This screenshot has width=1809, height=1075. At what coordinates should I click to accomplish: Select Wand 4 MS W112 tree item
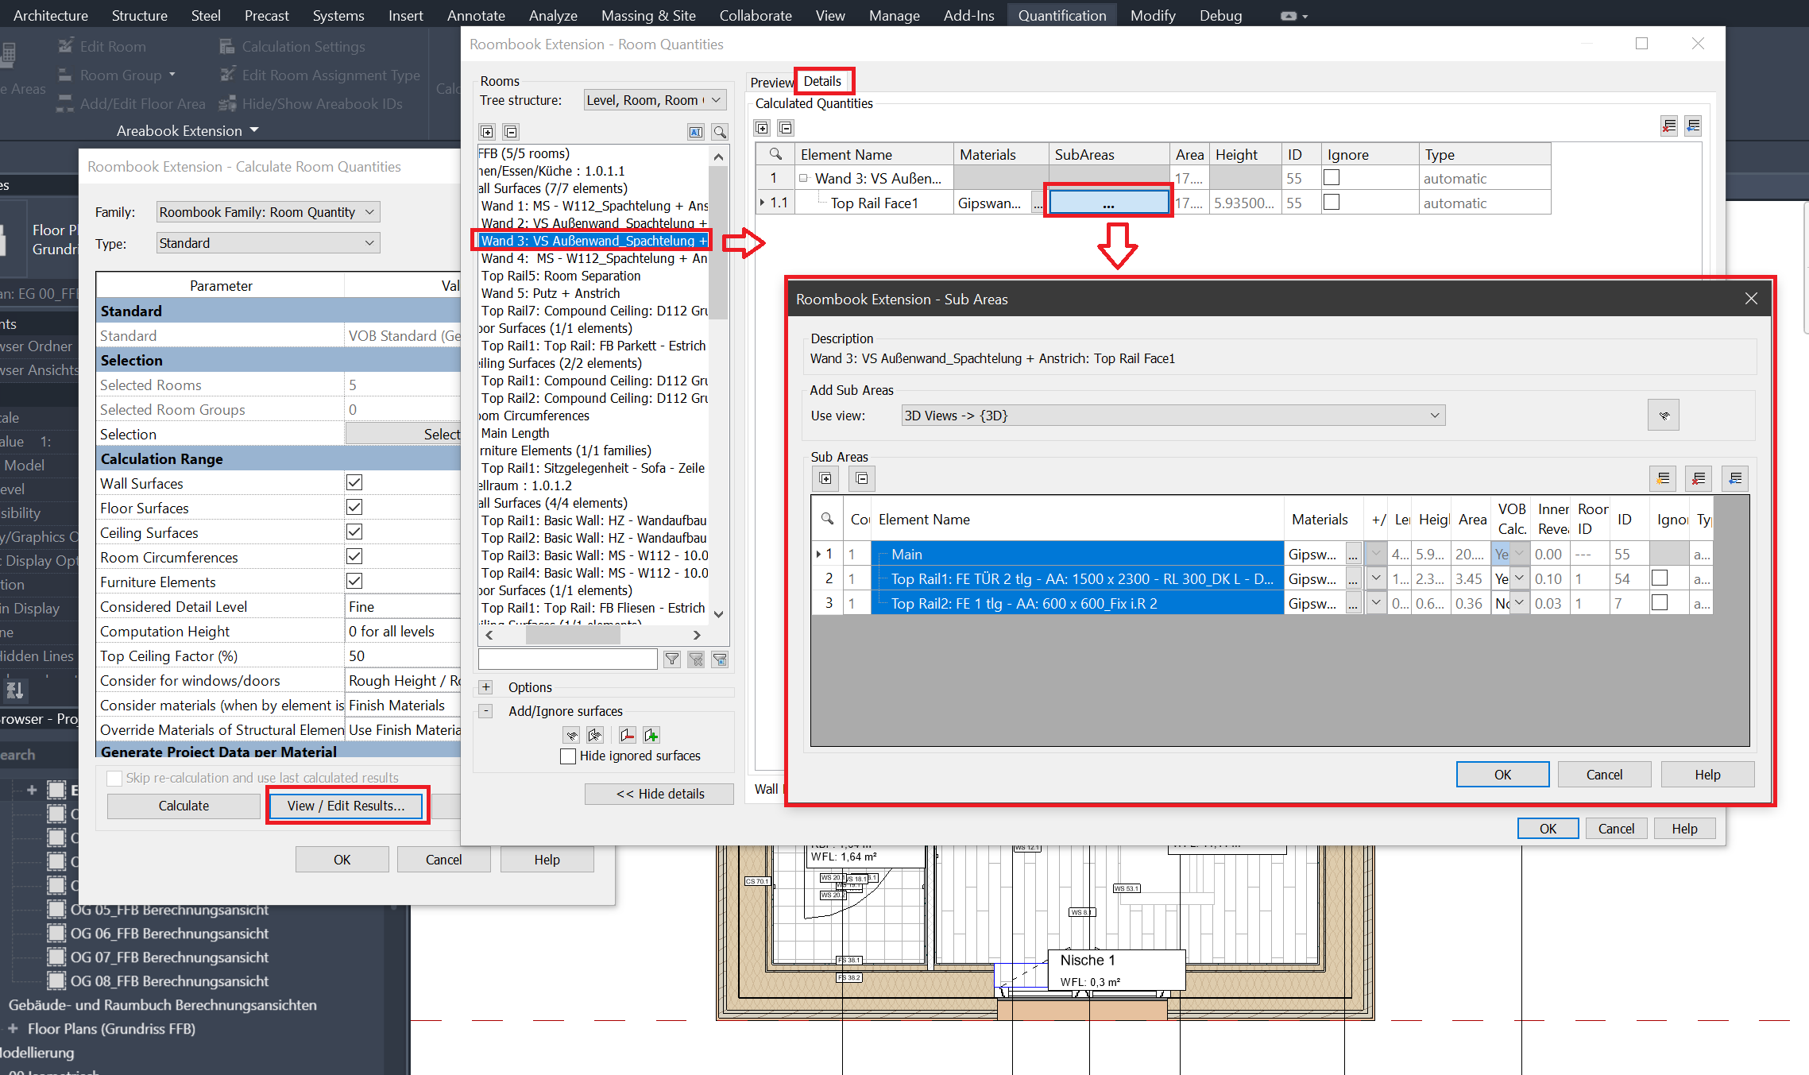coord(593,258)
